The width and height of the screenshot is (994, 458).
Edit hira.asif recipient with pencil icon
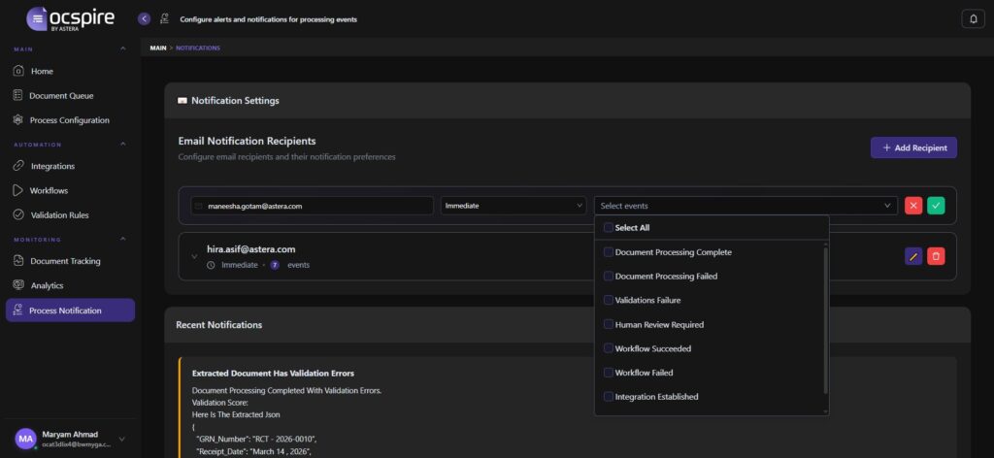click(912, 256)
